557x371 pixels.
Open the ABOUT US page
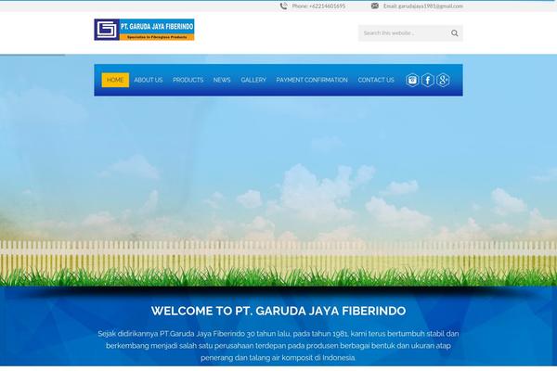click(x=149, y=80)
